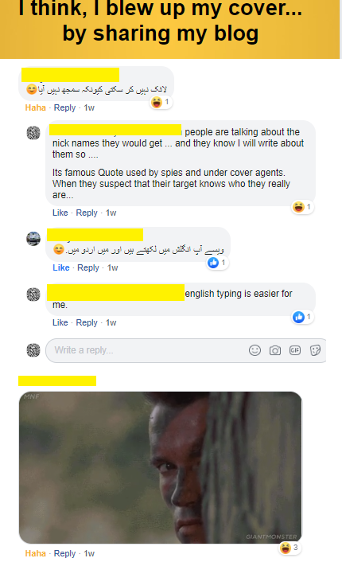
Task: Like the 'famous Quote used by spies' comment
Action: [x=60, y=213]
